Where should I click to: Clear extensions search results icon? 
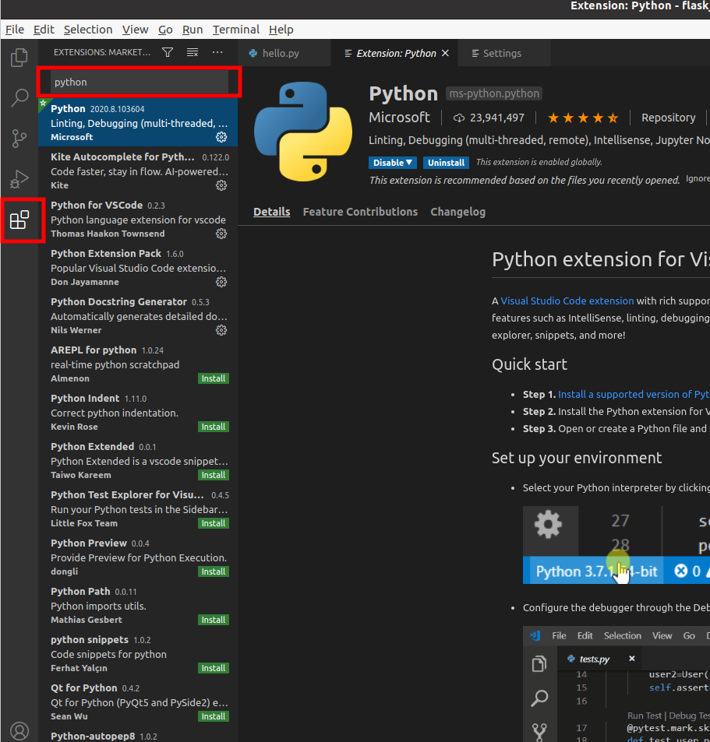193,52
